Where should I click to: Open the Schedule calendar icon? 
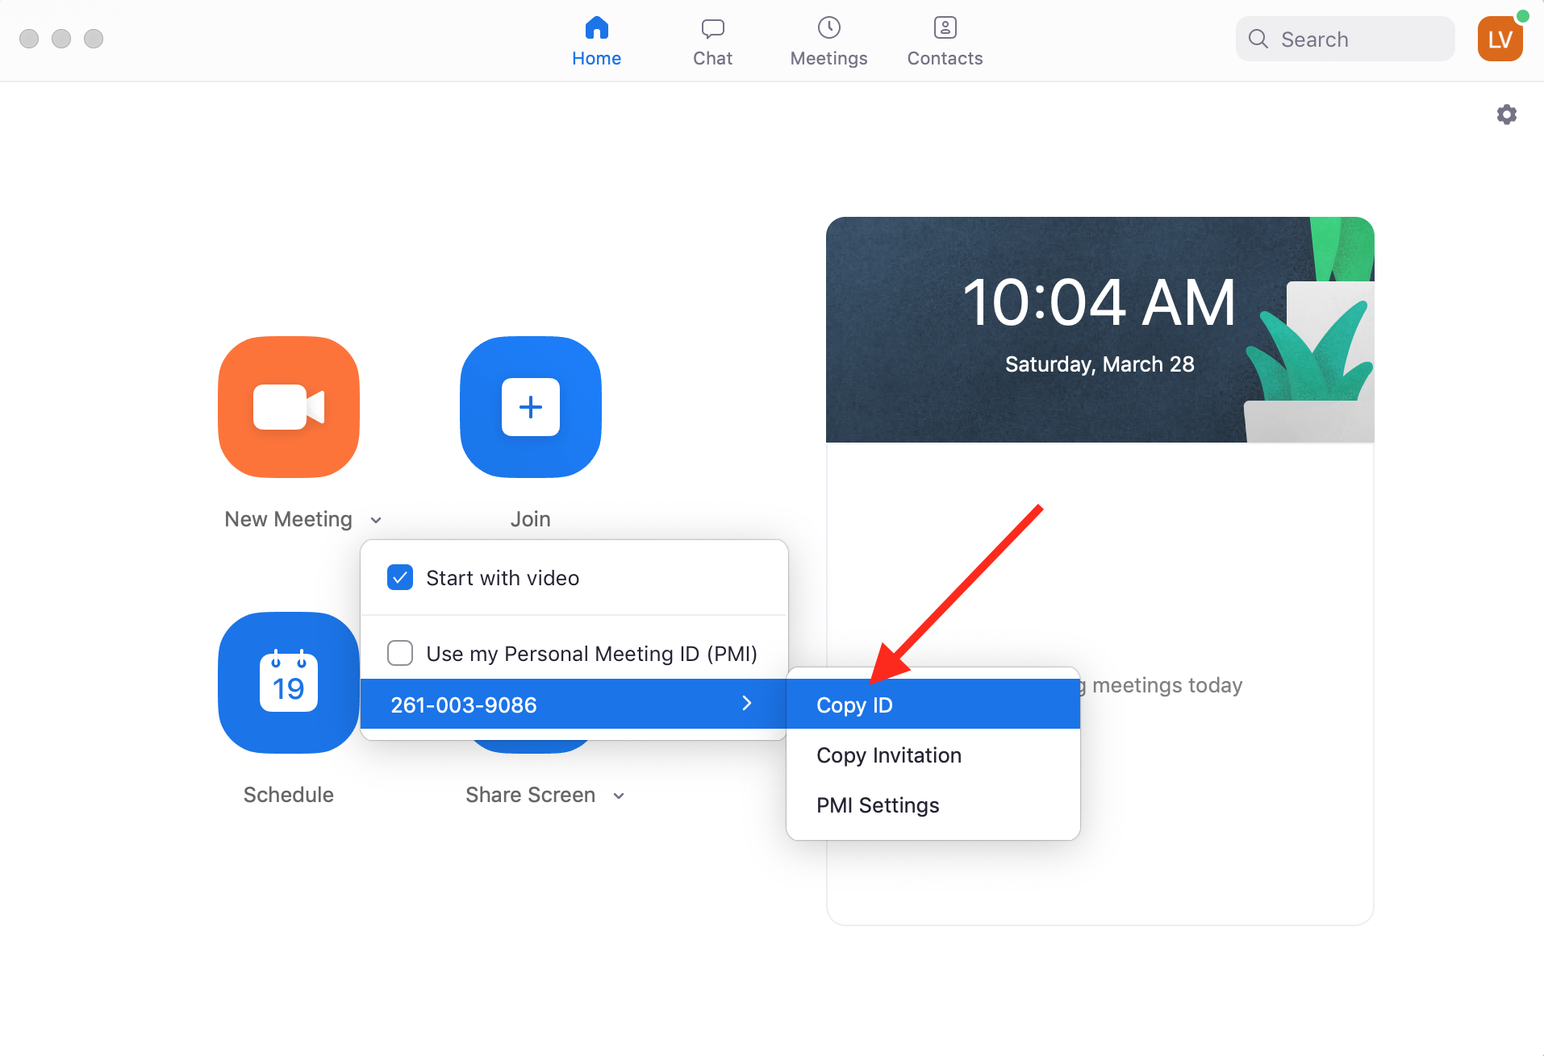(x=289, y=683)
